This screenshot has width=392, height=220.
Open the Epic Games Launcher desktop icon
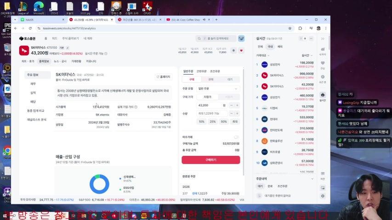pos(7,30)
